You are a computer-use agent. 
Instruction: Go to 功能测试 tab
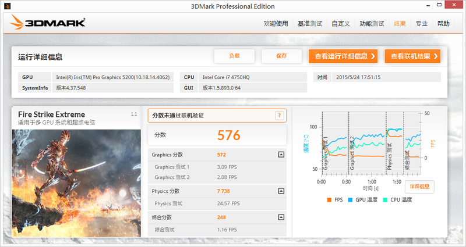coord(372,23)
